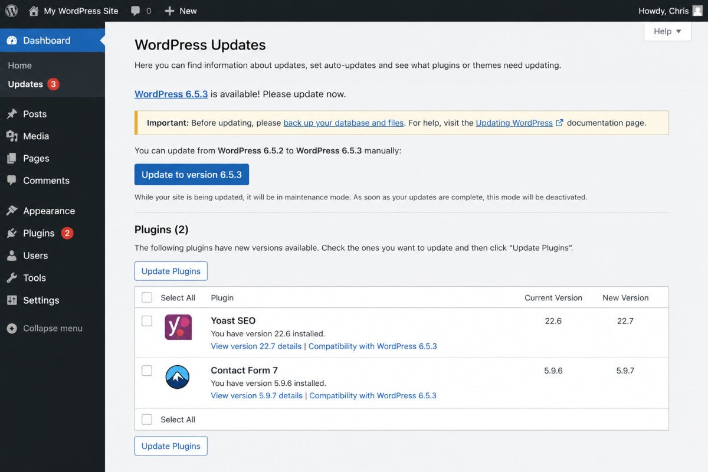Click the Dashboard gauge icon in sidebar
The image size is (708, 472).
[x=12, y=40]
